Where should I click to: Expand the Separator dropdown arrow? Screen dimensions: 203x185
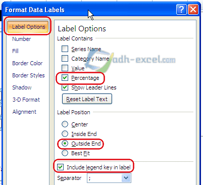[126, 178]
